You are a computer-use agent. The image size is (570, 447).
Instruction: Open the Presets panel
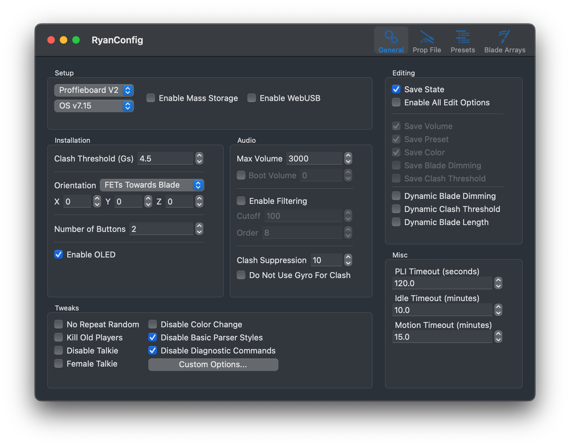click(463, 41)
